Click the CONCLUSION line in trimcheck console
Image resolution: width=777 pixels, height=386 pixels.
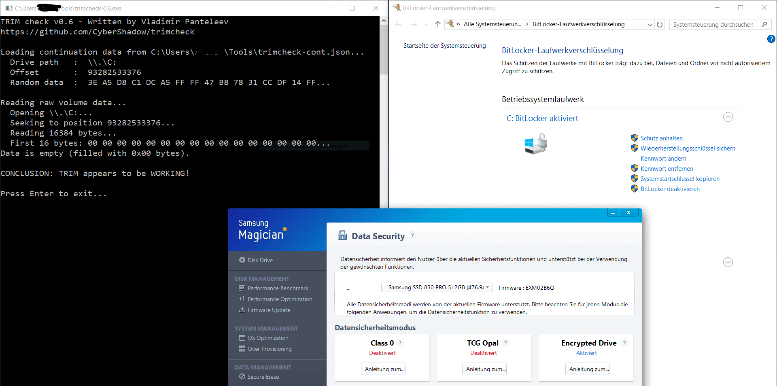[95, 173]
